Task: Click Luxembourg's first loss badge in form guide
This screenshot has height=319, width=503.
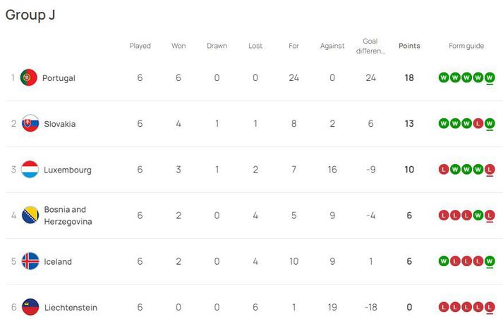Action: point(444,170)
